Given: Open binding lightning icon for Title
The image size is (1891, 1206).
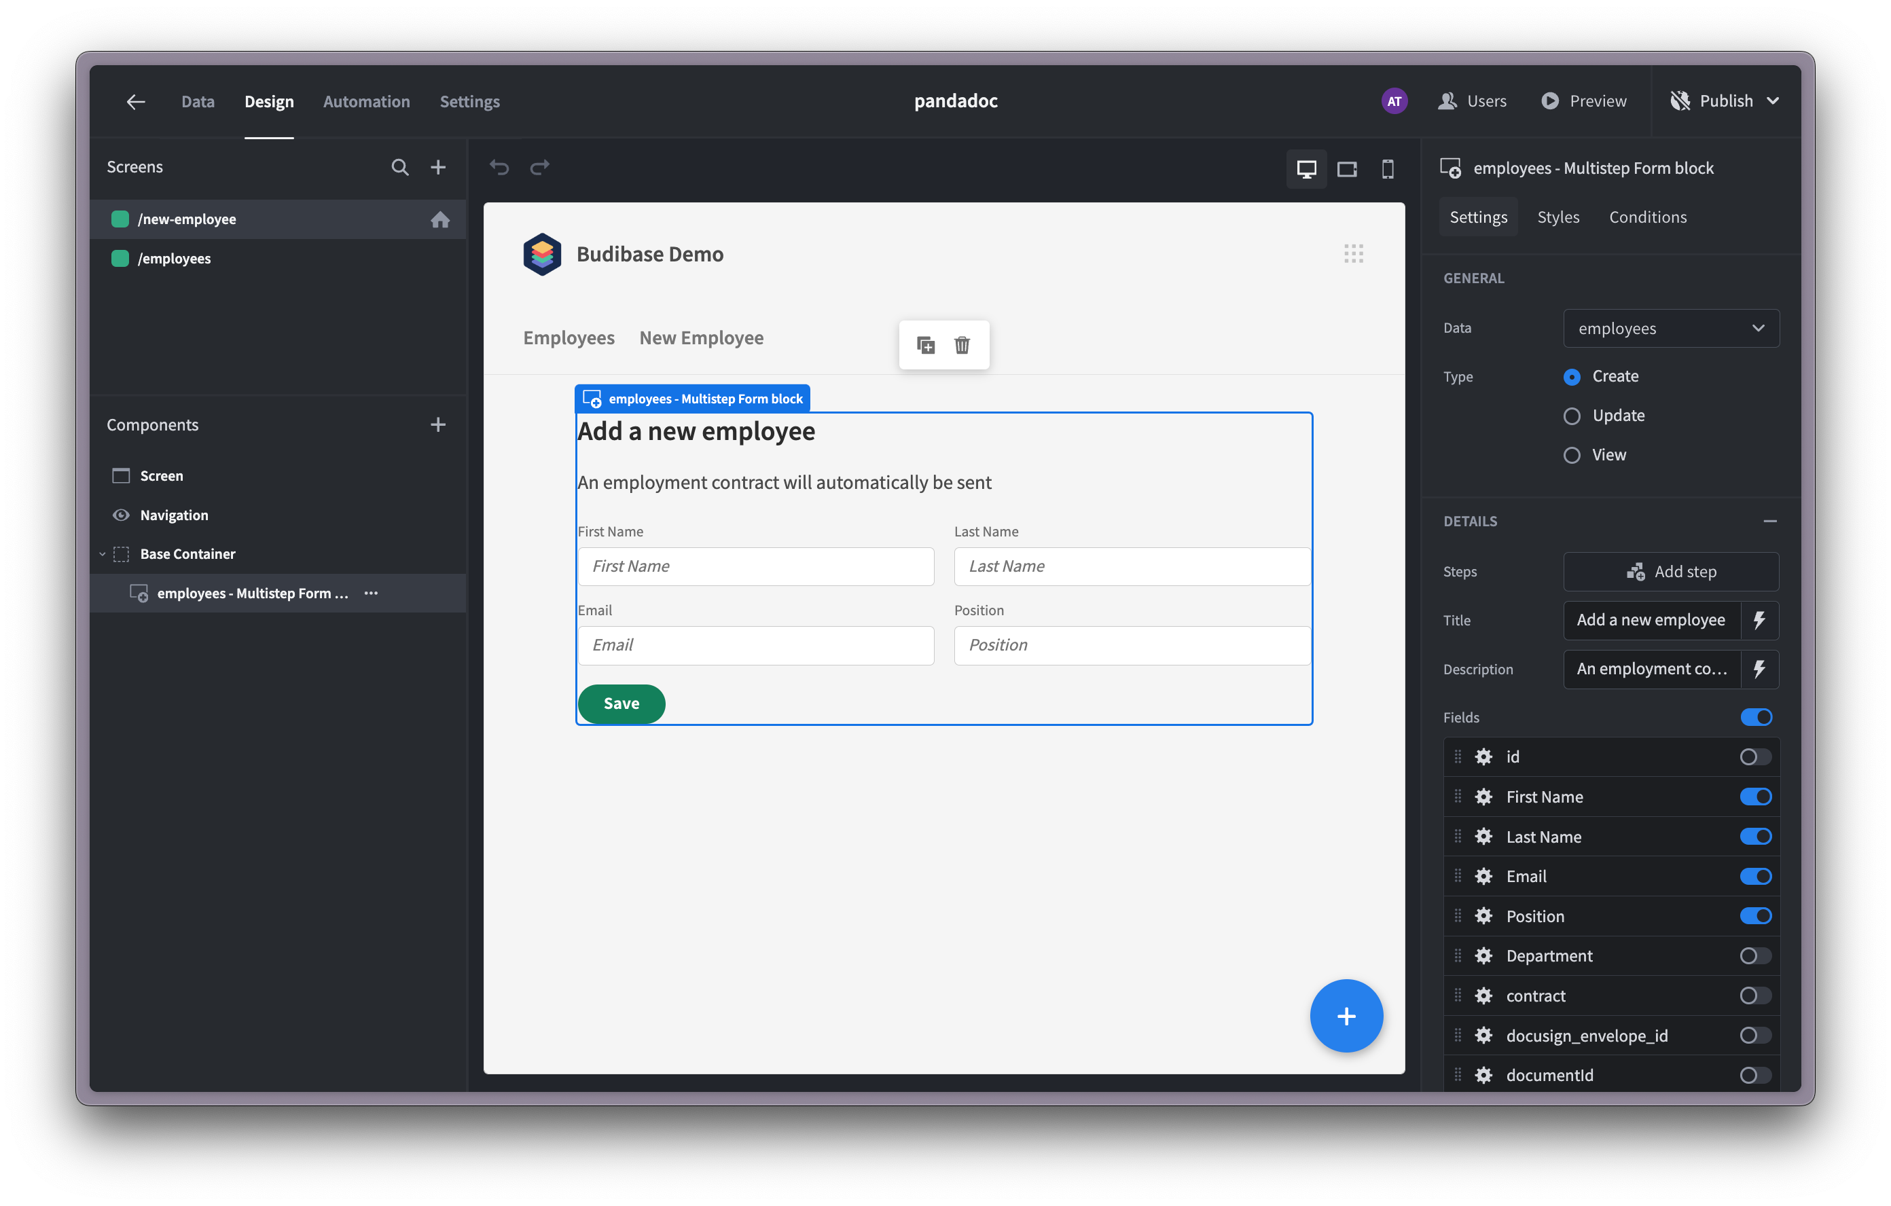Looking at the screenshot, I should pos(1759,620).
